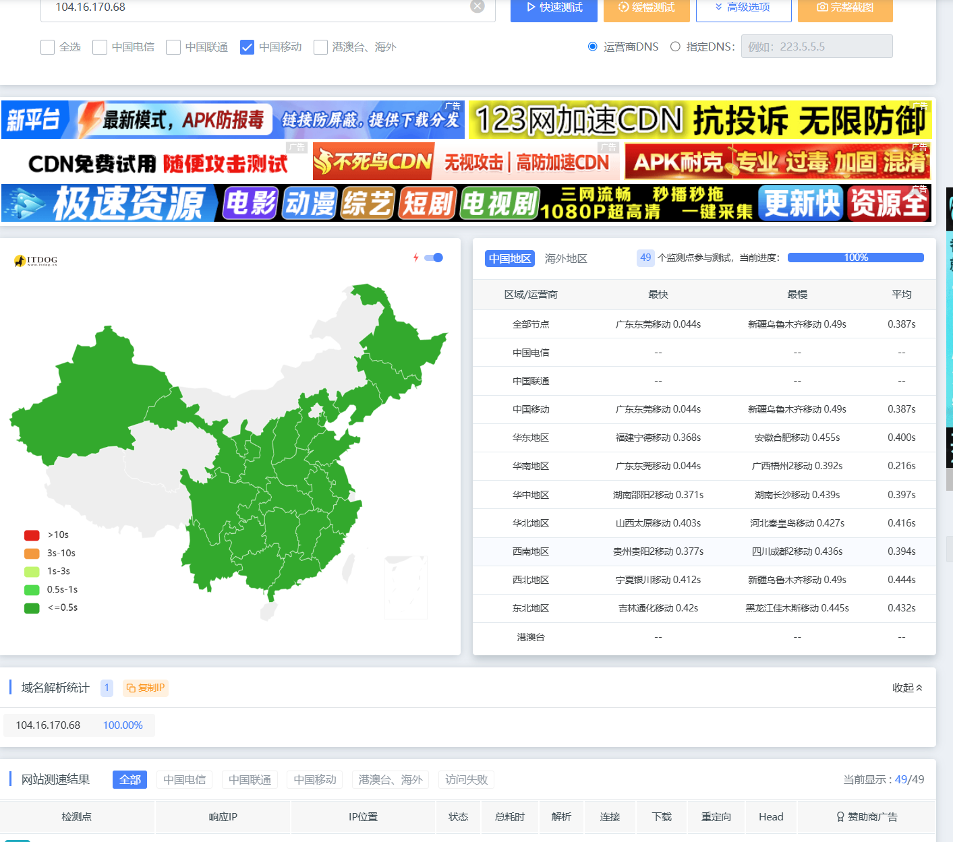Collapse the panel using 收起

pyautogui.click(x=907, y=688)
